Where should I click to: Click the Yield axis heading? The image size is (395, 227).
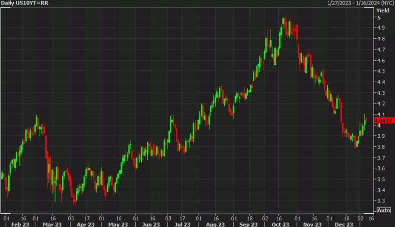[x=383, y=10]
